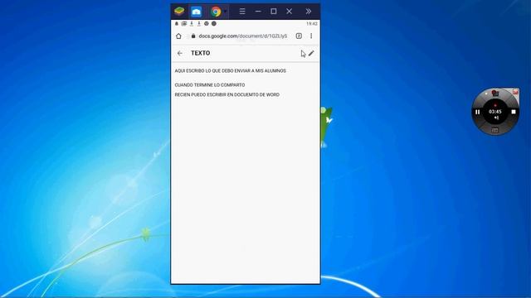Open the Chrome tab switcher
This screenshot has height=298, width=531.
[299, 36]
